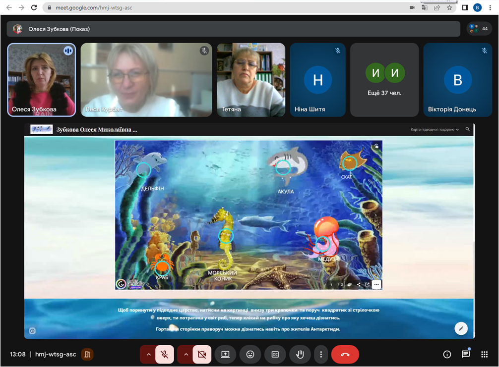Click the red leave call button
Image resolution: width=499 pixels, height=367 pixels.
345,354
